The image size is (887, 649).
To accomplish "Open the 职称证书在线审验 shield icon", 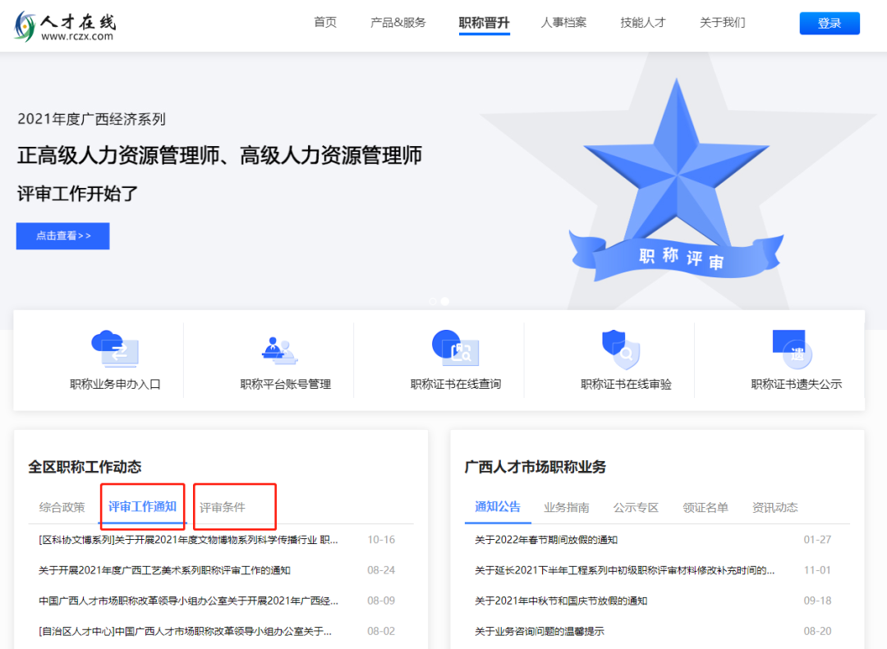I will (621, 350).
